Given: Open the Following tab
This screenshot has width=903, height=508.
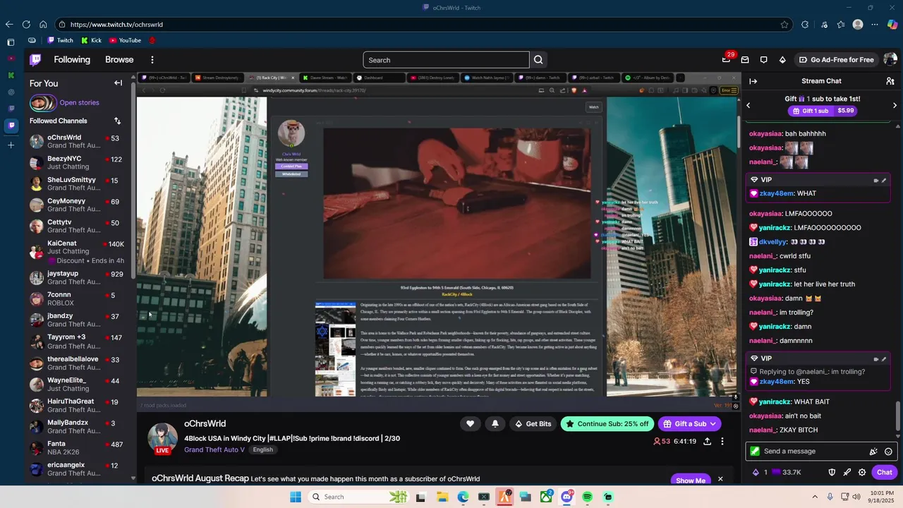Looking at the screenshot, I should 72,60.
